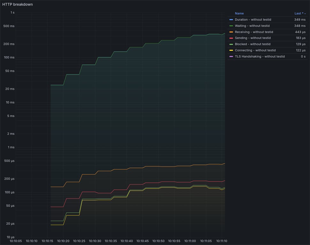Click the 1 ms y-axis label
The image size is (310, 245).
(x=11, y=147)
